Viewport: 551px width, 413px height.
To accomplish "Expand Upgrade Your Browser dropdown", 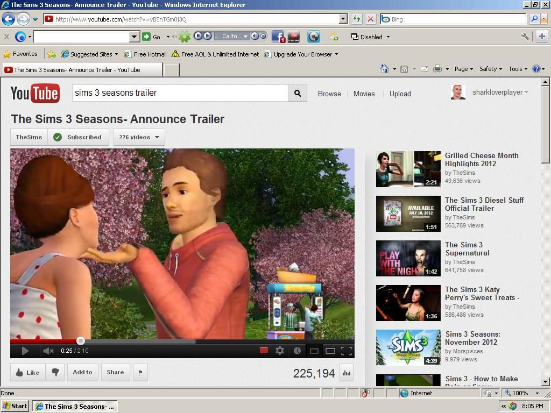I will [x=336, y=54].
